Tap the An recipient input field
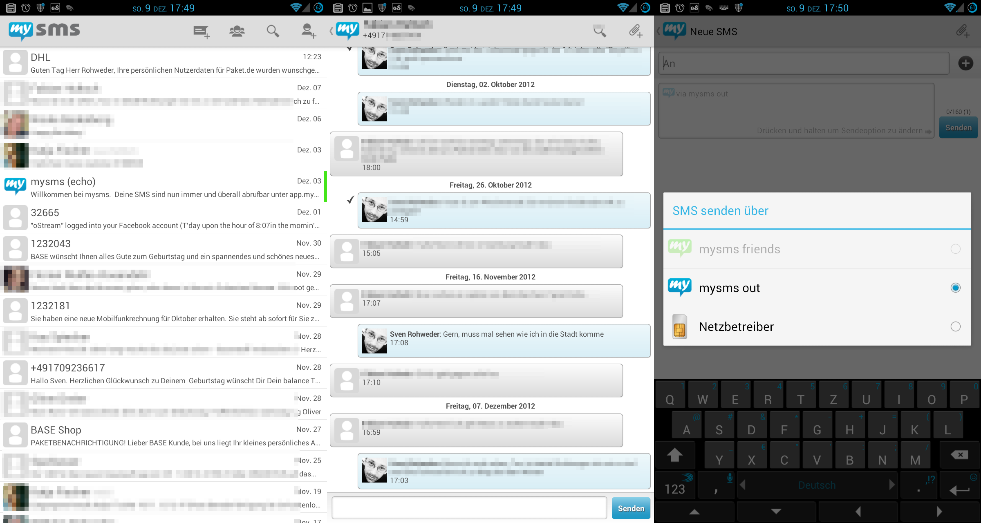 tap(804, 63)
